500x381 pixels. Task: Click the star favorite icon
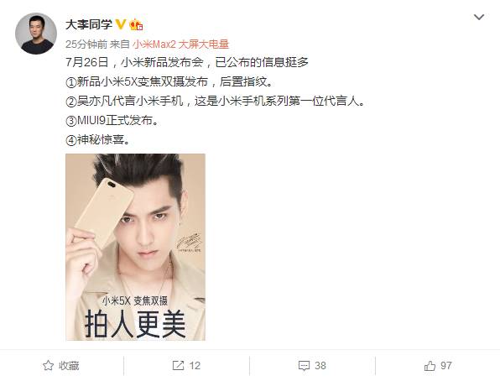coord(48,365)
